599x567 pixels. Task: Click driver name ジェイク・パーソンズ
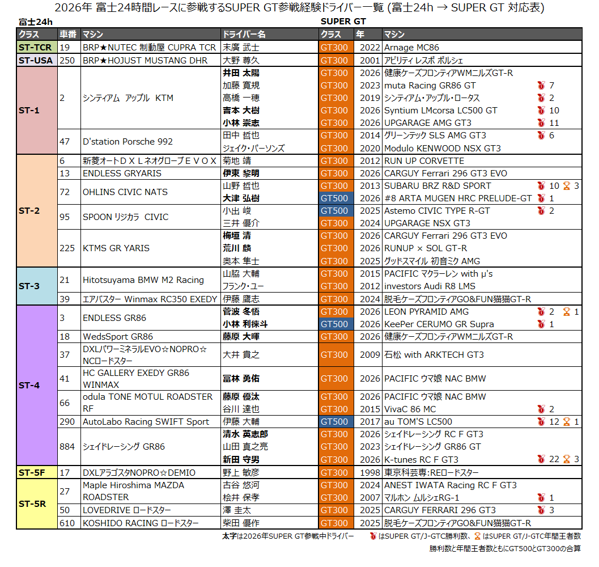[x=254, y=148]
